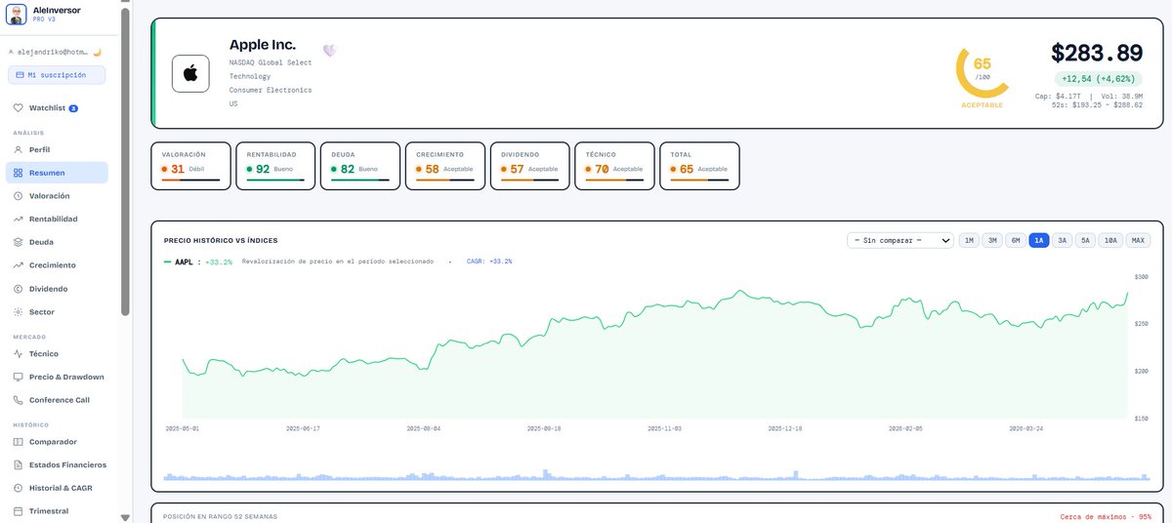Select the 1M time range

[969, 240]
